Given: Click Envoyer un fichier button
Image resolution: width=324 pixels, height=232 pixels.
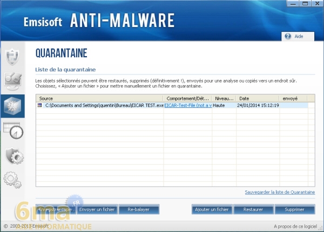Looking at the screenshot, I should tap(97, 209).
